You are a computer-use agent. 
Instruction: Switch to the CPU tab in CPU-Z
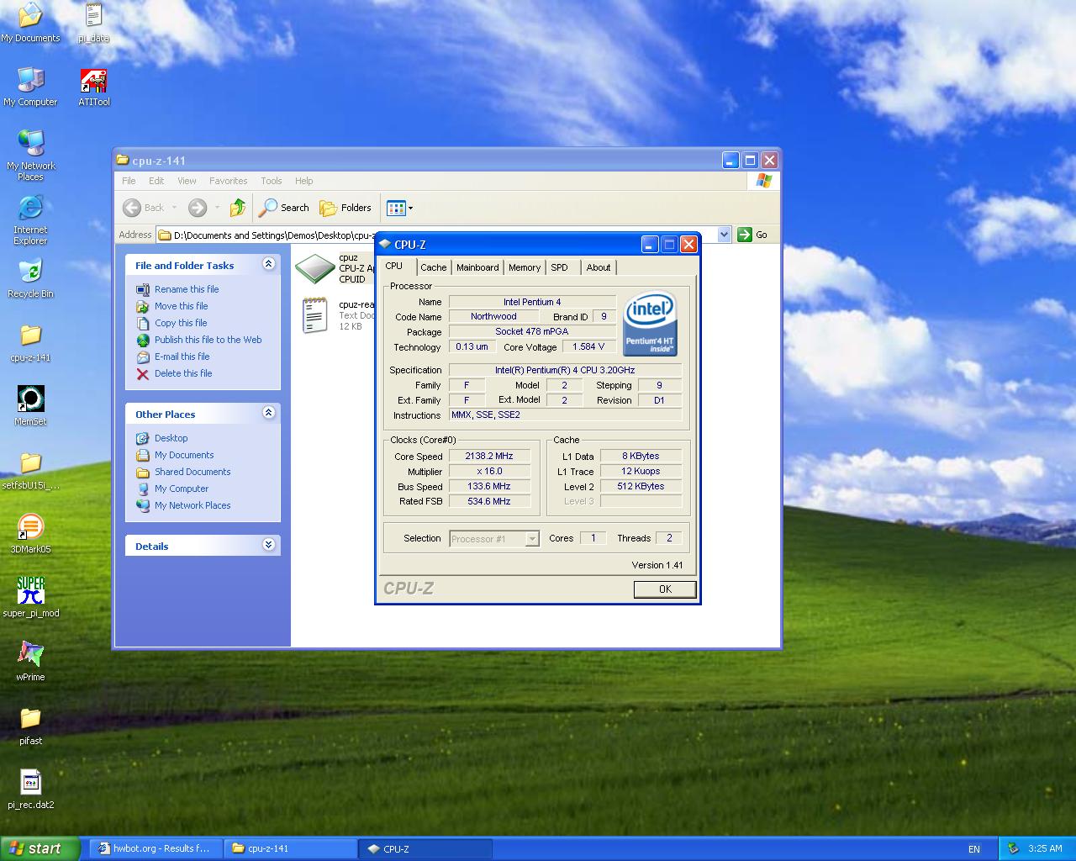click(x=394, y=266)
